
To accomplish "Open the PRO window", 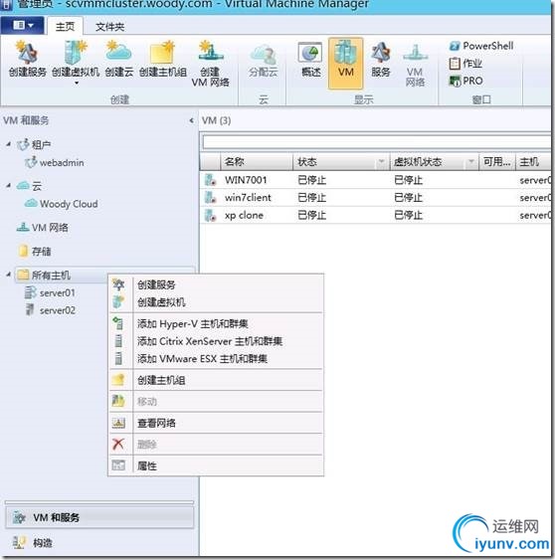I will [465, 81].
